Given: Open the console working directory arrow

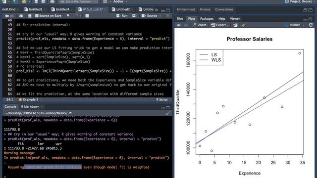Looking at the screenshot, I should tap(70, 113).
